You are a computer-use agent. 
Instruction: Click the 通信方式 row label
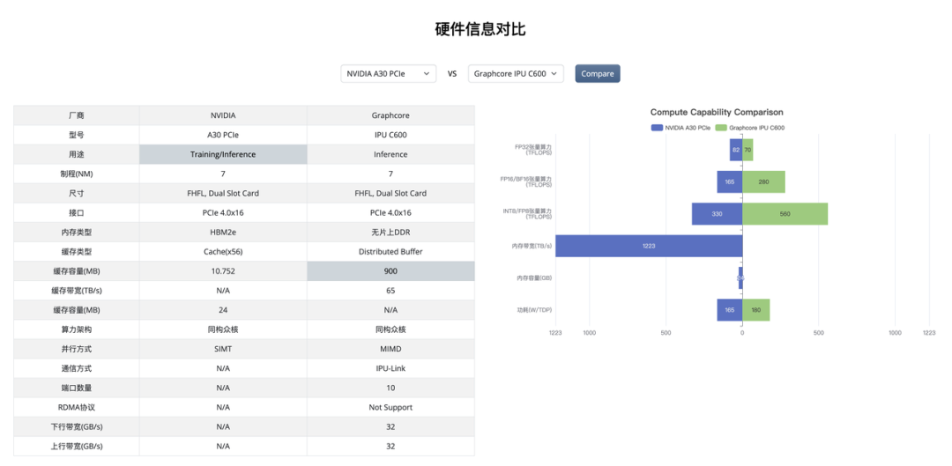pyautogui.click(x=77, y=368)
